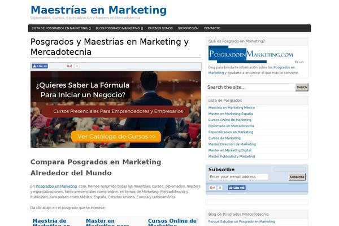The width and height of the screenshot is (339, 226).
Task: Open Cursos Online de Marketing sidebar link
Action: 229,120
